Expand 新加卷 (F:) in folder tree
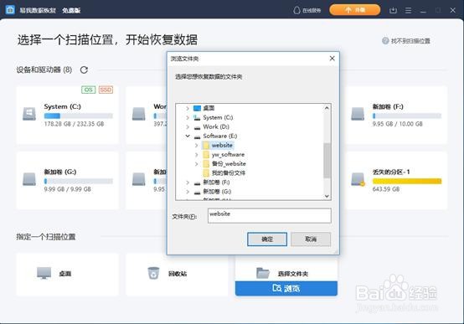The image size is (464, 324). tap(188, 183)
